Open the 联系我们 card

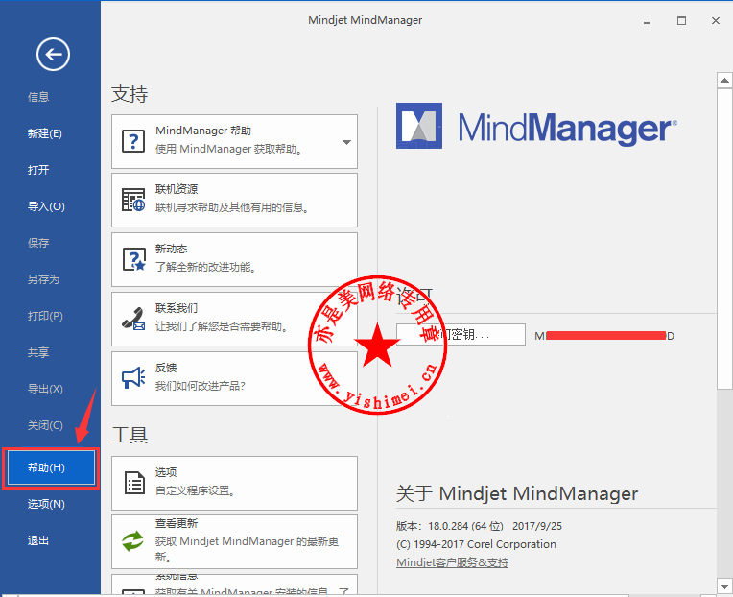tap(234, 319)
